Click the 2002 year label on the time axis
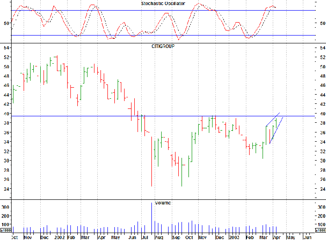This screenshot has width=326, height=240. point(59,237)
